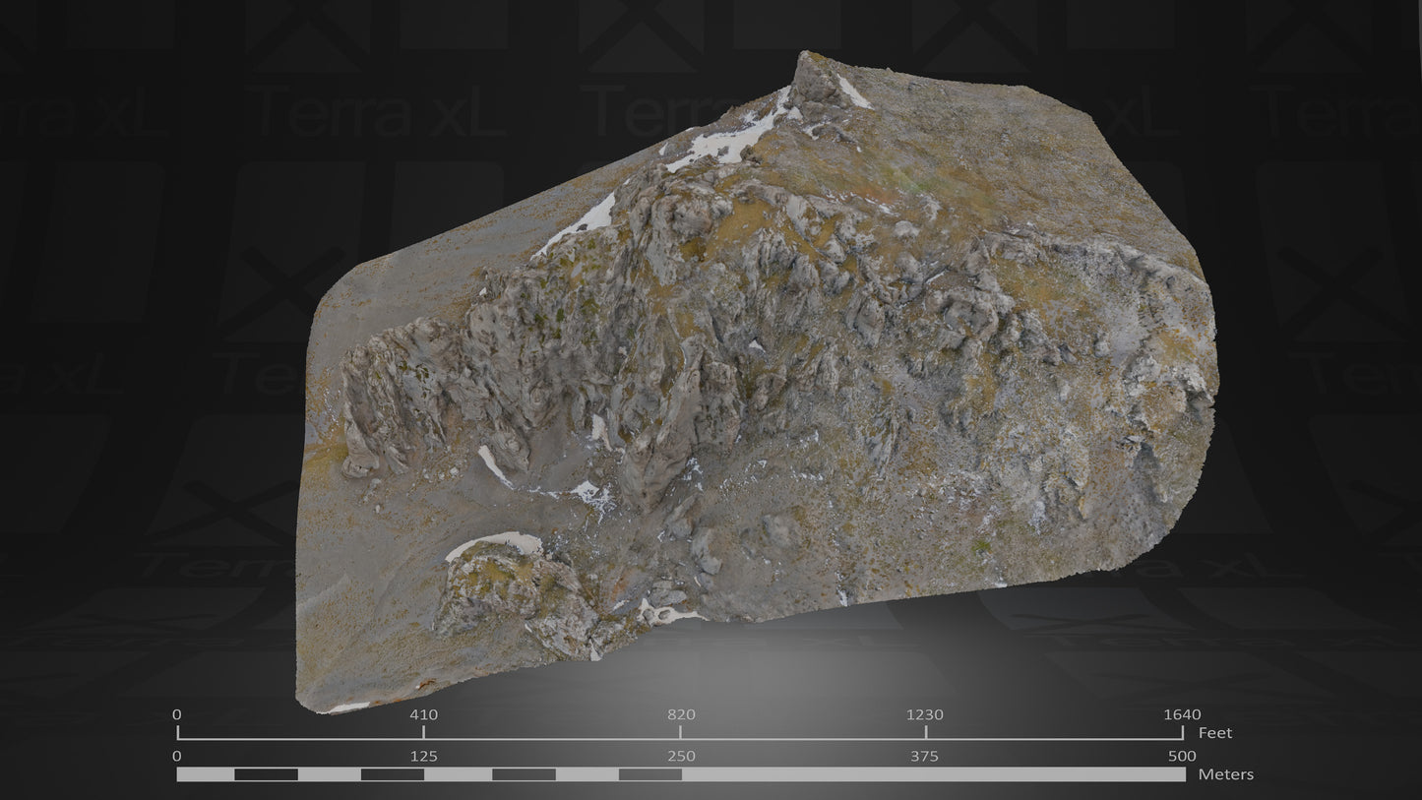Click the striped Meters scale bar

coord(679,775)
